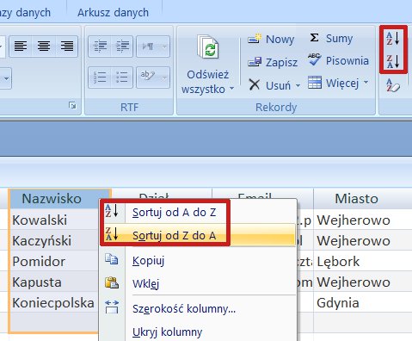Open the Arkusz danych ribbon tab
The image size is (412, 341).
point(114,13)
